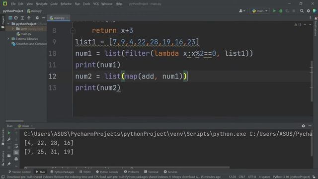
Task: Click the status bar tool windows toggle icon
Action: tap(3, 177)
